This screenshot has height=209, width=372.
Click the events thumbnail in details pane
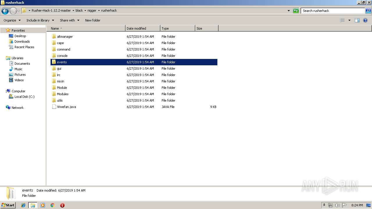tap(10, 193)
